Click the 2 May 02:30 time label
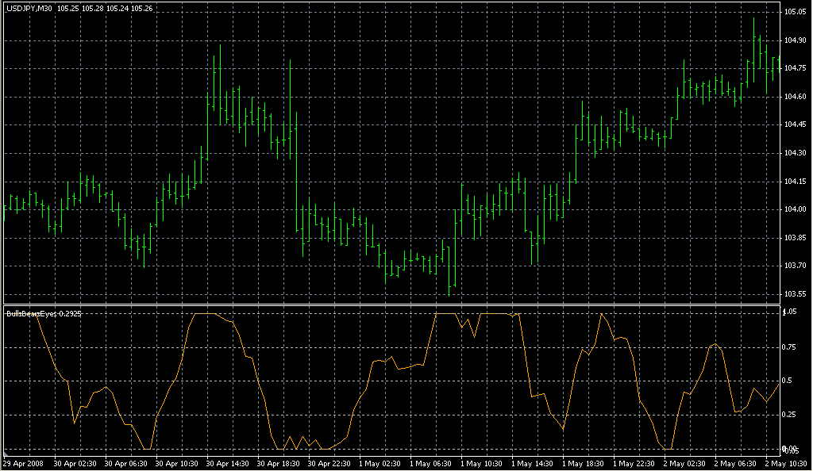 (x=686, y=463)
